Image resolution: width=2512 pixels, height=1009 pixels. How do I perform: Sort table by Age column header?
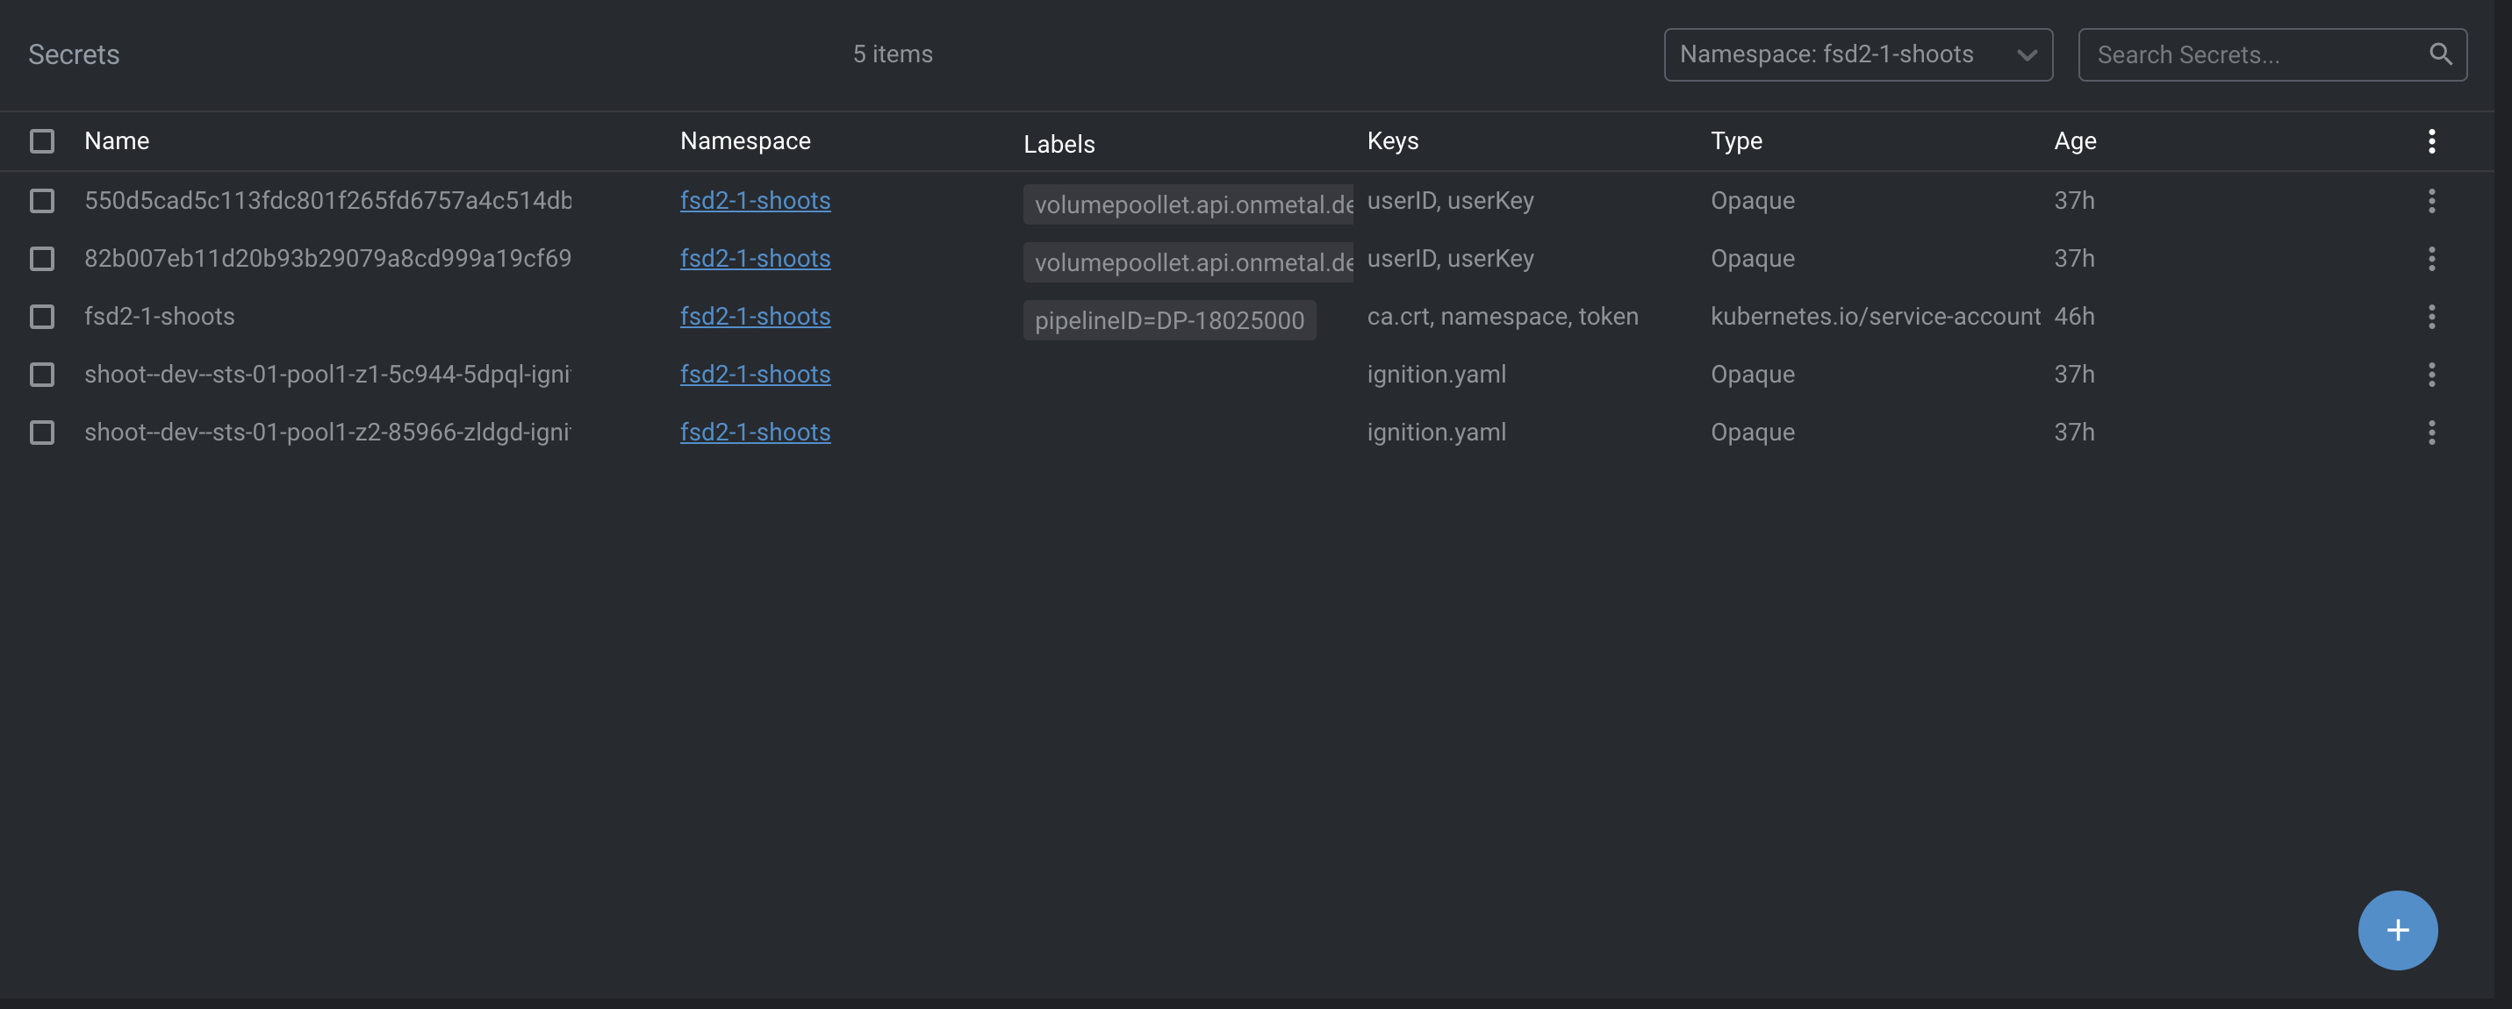(2074, 141)
